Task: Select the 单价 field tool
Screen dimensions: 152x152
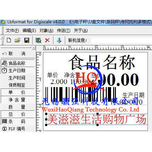Action: coord(18,92)
